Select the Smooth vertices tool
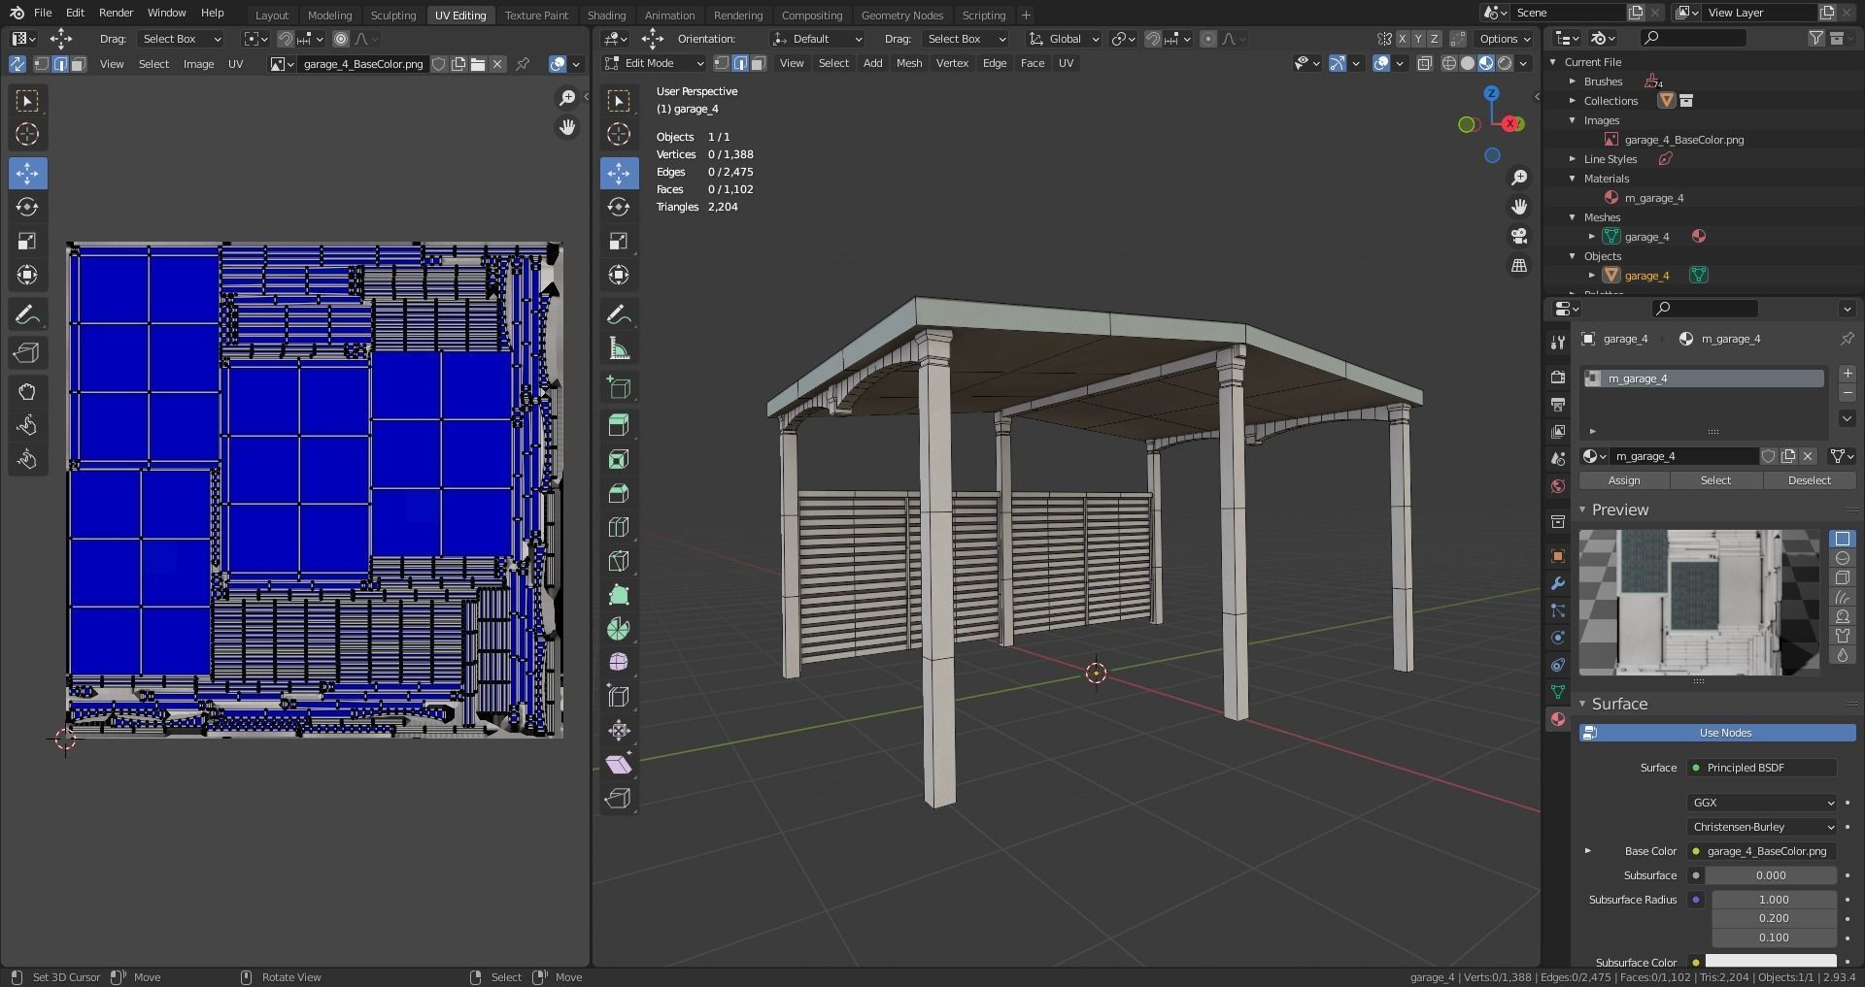This screenshot has width=1865, height=987. point(619,663)
